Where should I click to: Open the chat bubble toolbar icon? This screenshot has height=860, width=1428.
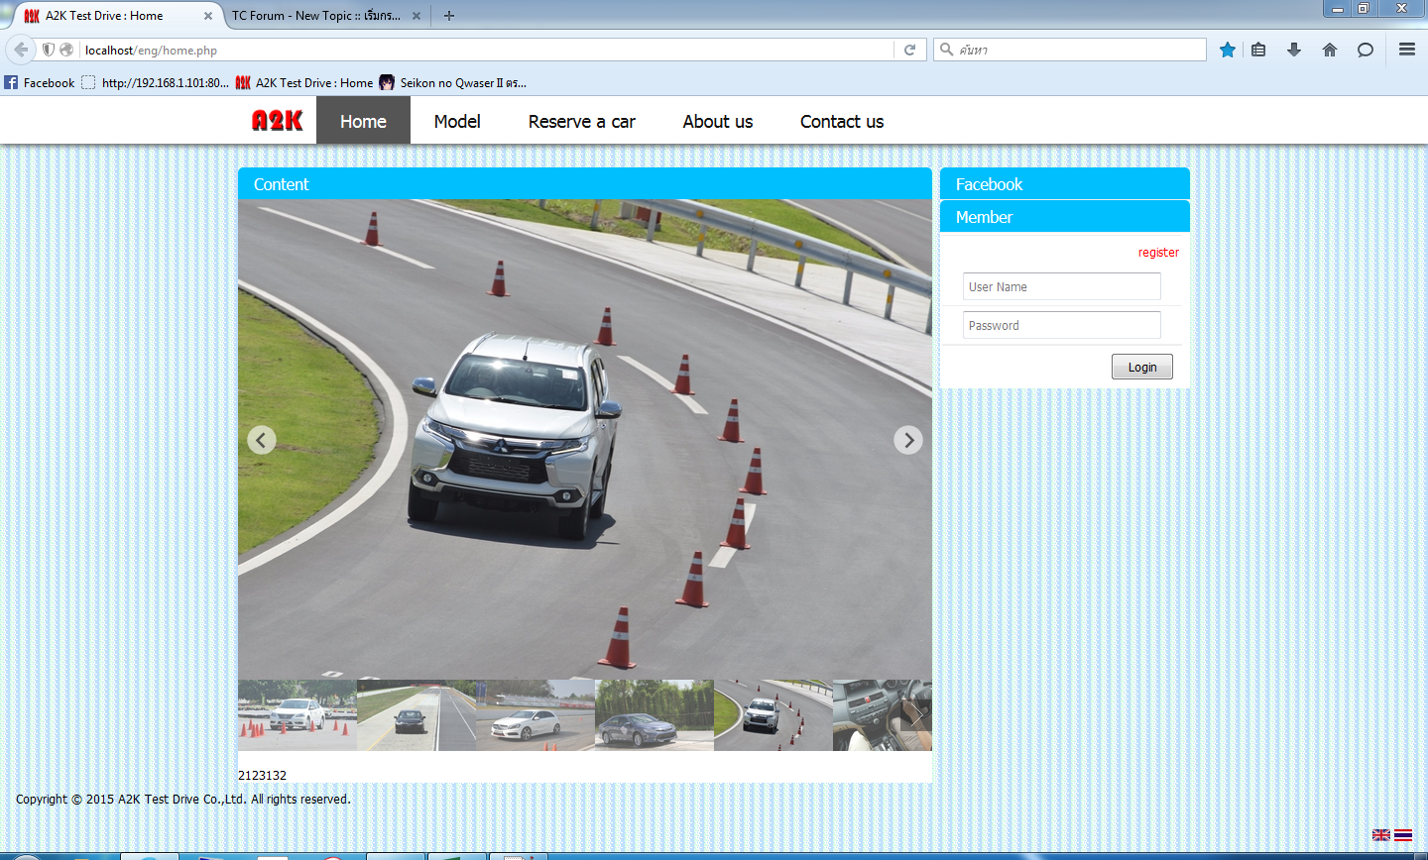pos(1366,50)
